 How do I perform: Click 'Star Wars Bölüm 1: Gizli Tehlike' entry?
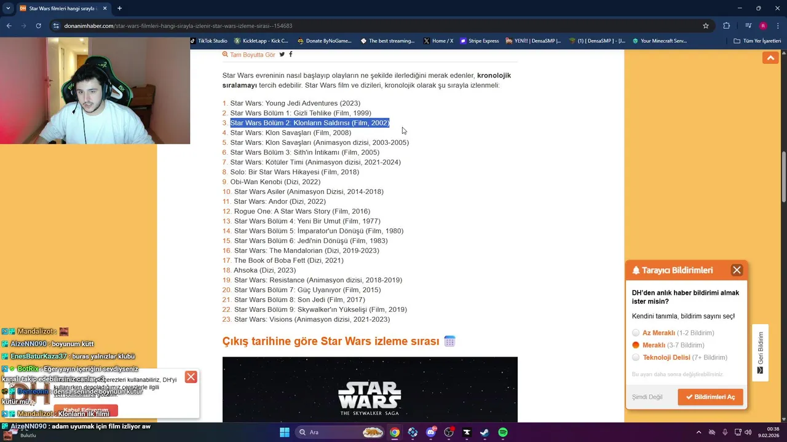301,113
